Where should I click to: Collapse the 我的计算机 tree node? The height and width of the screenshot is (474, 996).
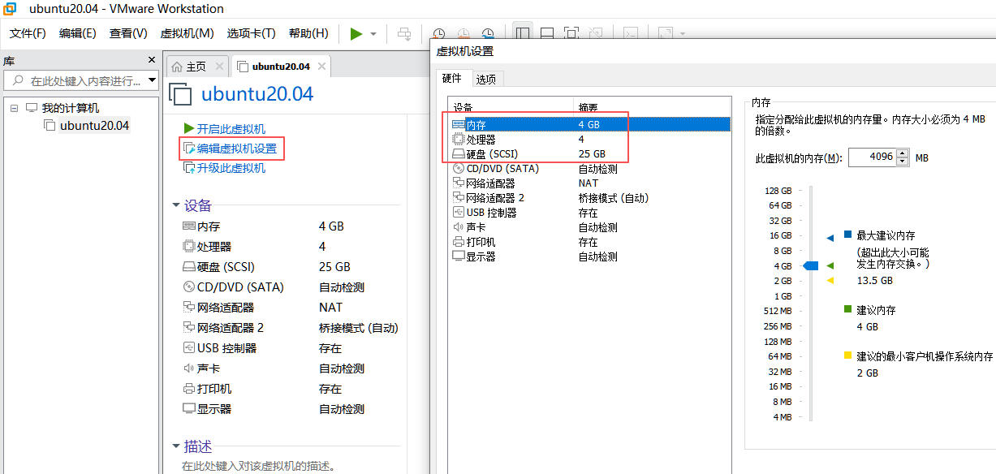tap(15, 108)
